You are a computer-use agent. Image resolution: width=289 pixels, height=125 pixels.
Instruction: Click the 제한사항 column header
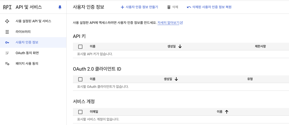click(x=260, y=46)
